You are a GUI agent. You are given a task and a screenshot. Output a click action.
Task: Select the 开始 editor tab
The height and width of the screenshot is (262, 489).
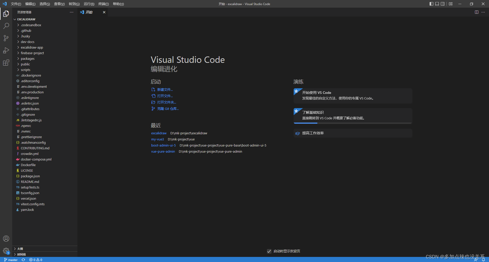93,12
